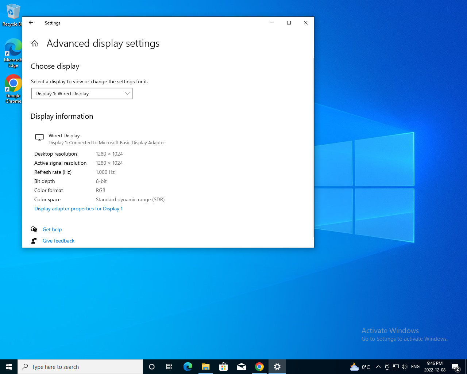Open the volume control in system tray
This screenshot has height=374, width=467.
point(404,367)
